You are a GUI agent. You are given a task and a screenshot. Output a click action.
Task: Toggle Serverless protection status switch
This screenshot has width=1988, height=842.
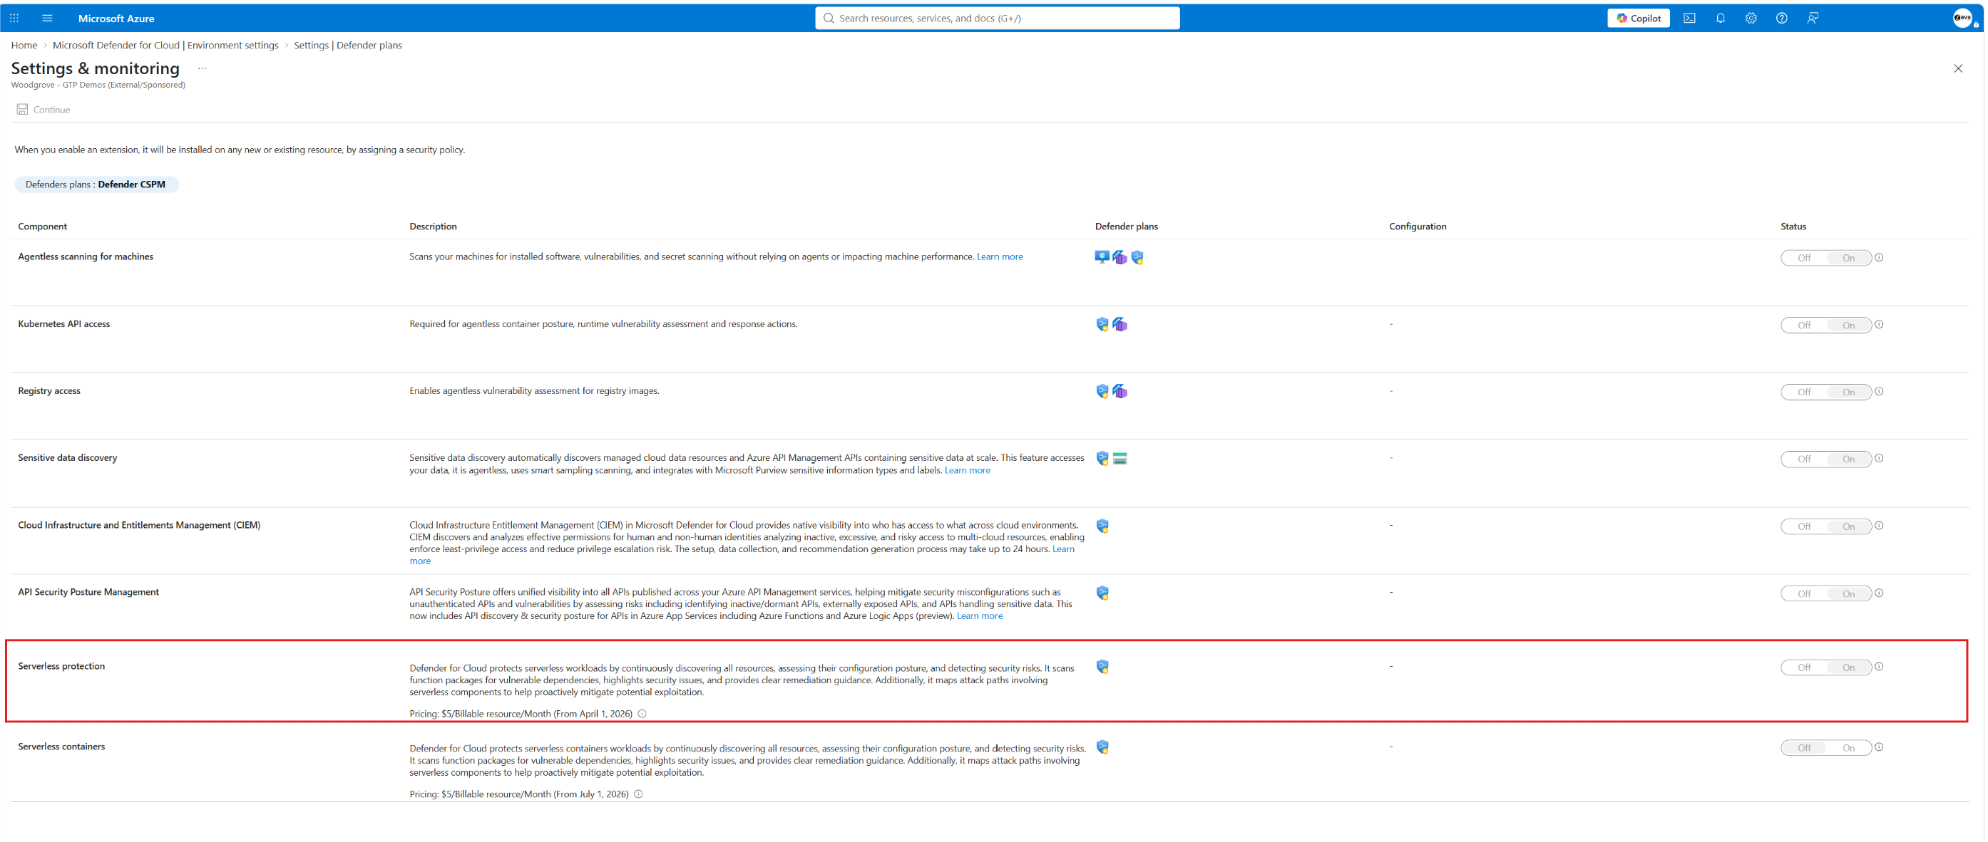pyautogui.click(x=1826, y=667)
